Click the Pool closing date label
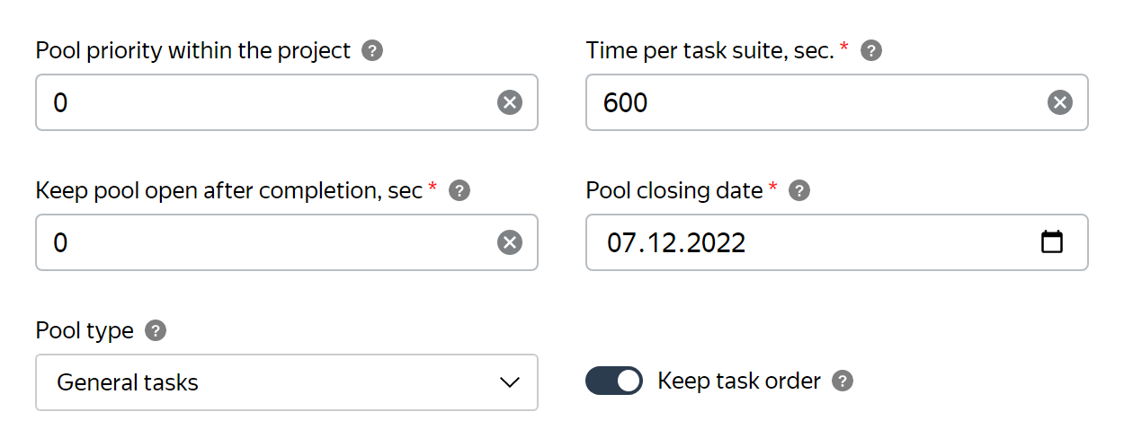 point(674,191)
